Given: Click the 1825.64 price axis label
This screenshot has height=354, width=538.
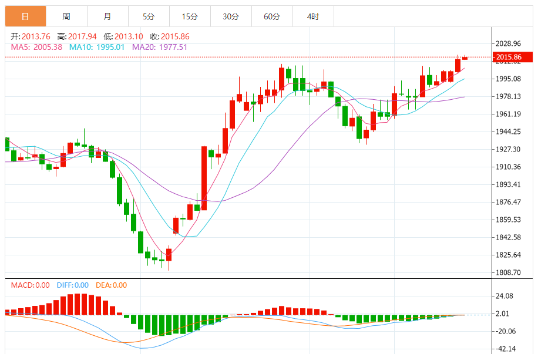Looking at the screenshot, I should 508,255.
